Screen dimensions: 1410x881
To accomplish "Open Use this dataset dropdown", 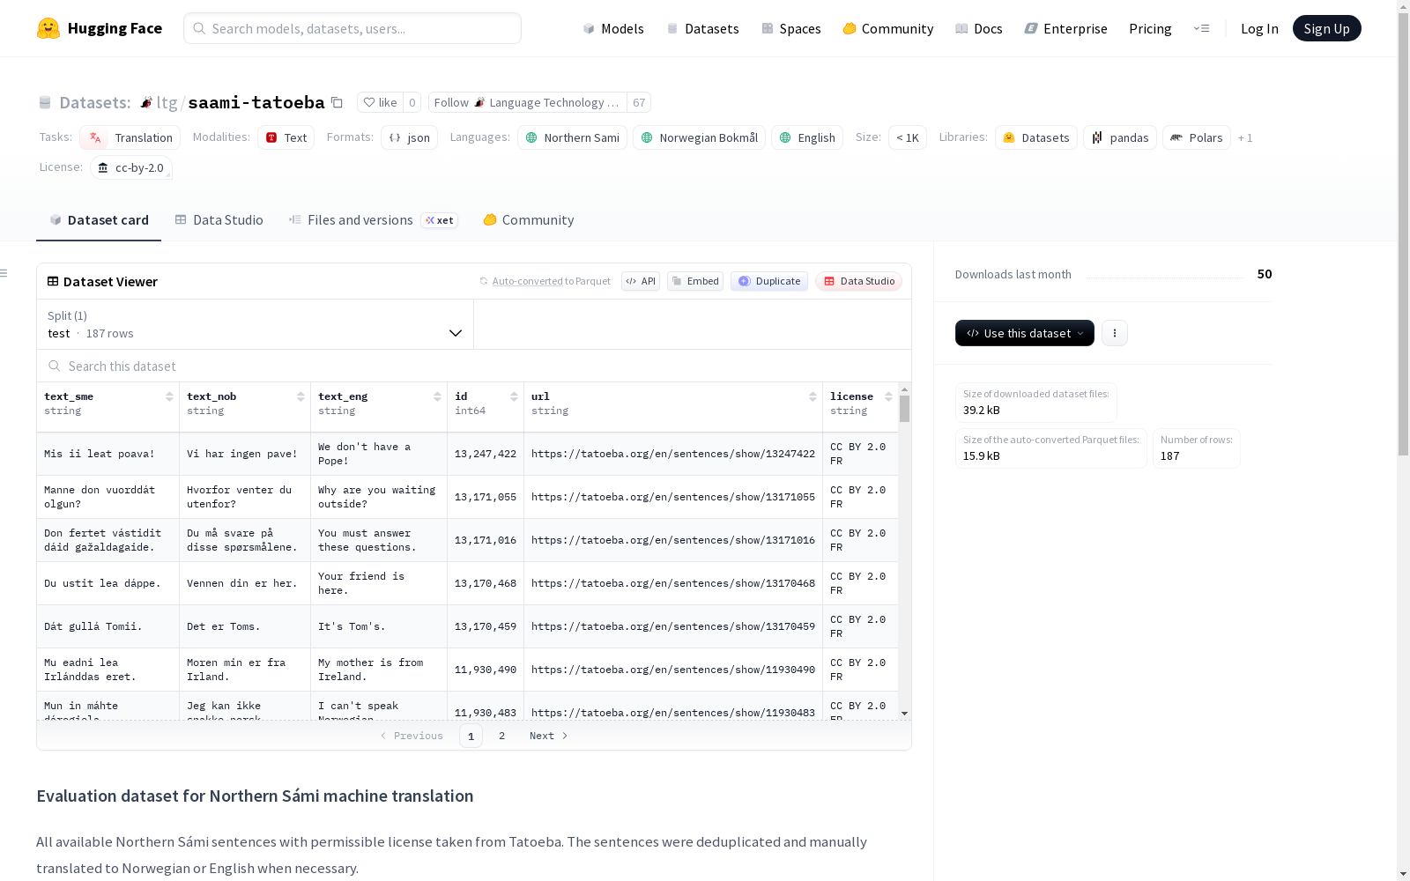I will (x=1025, y=333).
